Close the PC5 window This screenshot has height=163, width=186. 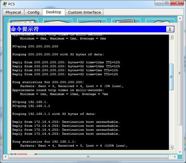pyautogui.click(x=177, y=3)
